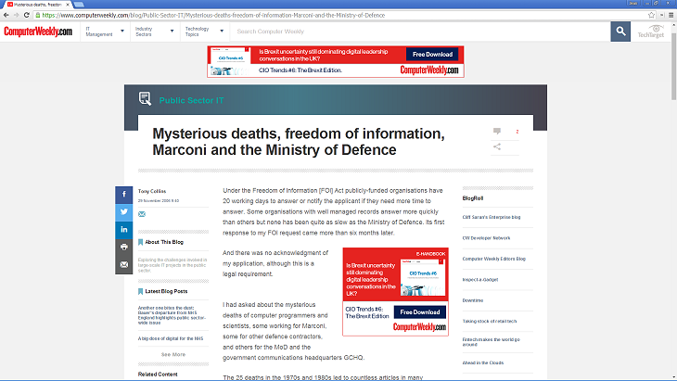
Task: Email the author envelope icon under Tony Collins
Action: pos(142,214)
